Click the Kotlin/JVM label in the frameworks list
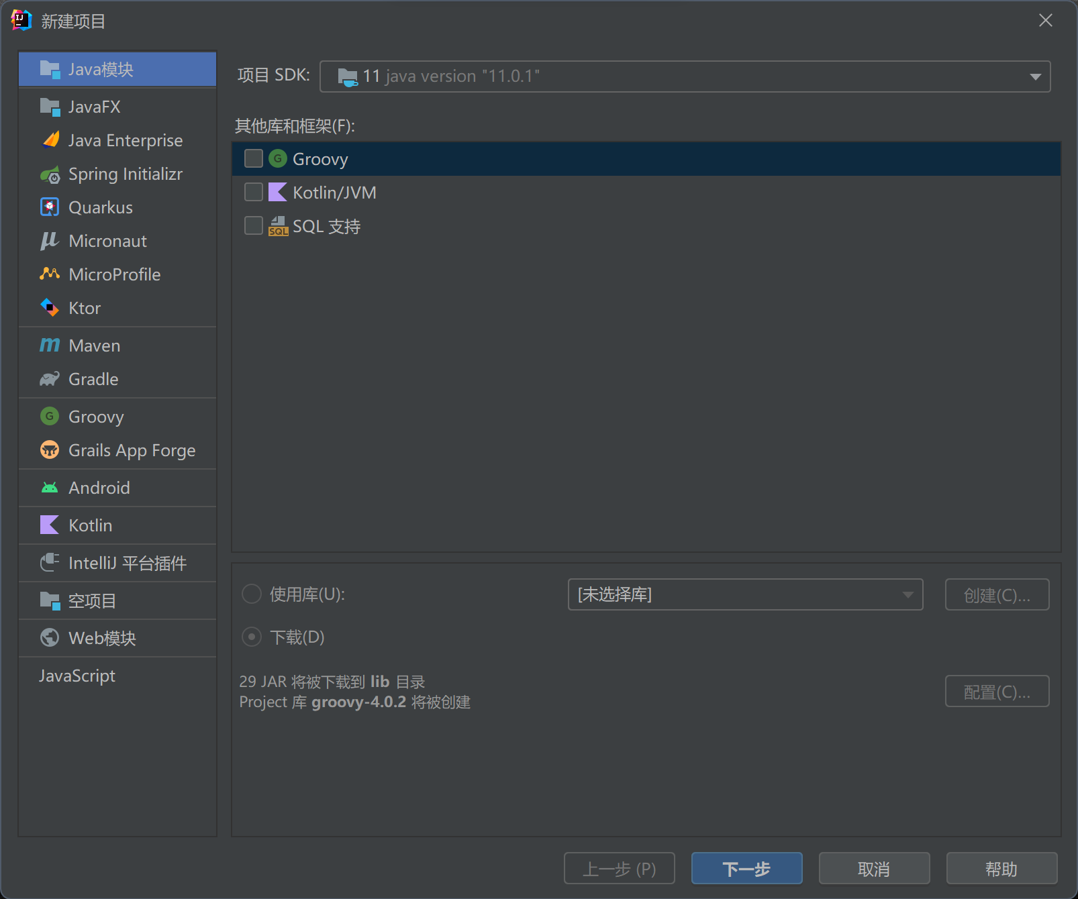This screenshot has width=1078, height=899. pos(334,193)
